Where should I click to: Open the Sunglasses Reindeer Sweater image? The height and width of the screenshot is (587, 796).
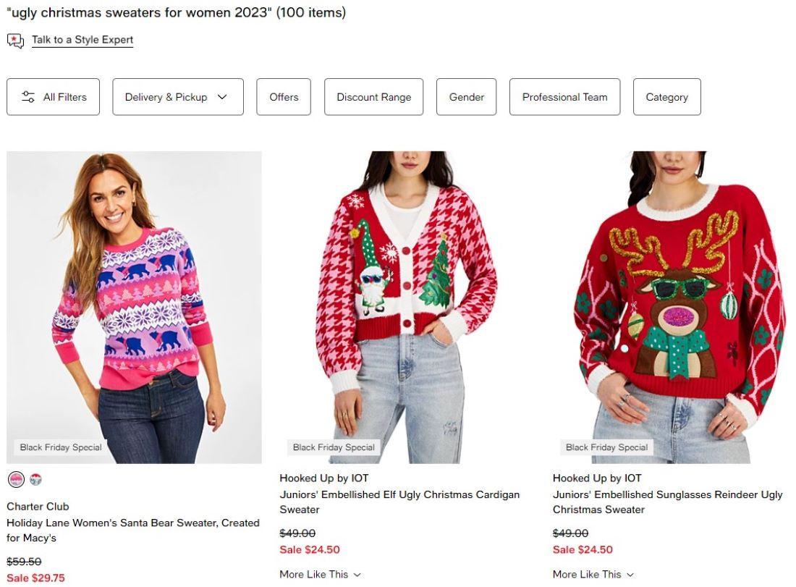click(679, 307)
